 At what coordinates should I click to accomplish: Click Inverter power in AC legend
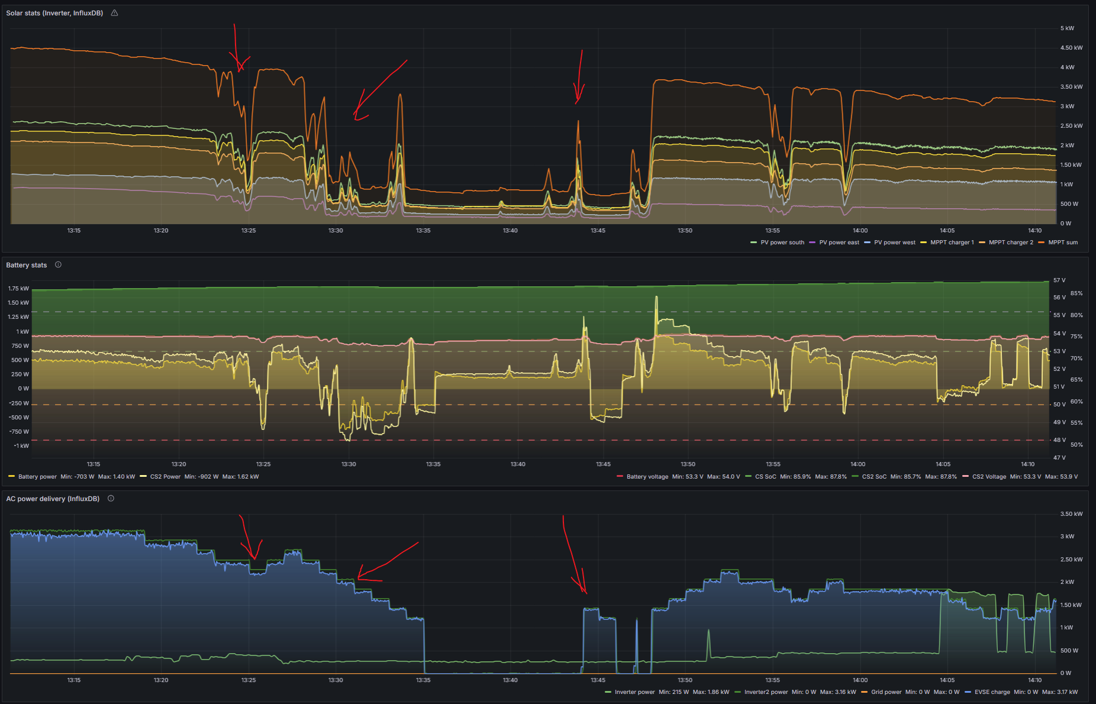(x=634, y=692)
